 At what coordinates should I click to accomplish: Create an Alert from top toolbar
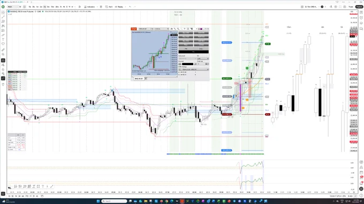tap(109, 7)
